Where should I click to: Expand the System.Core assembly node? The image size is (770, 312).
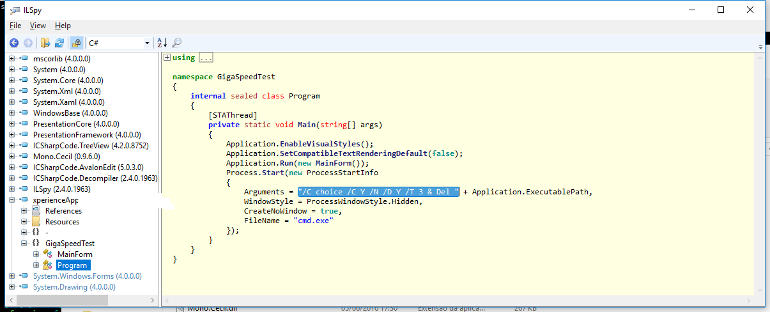(x=12, y=81)
